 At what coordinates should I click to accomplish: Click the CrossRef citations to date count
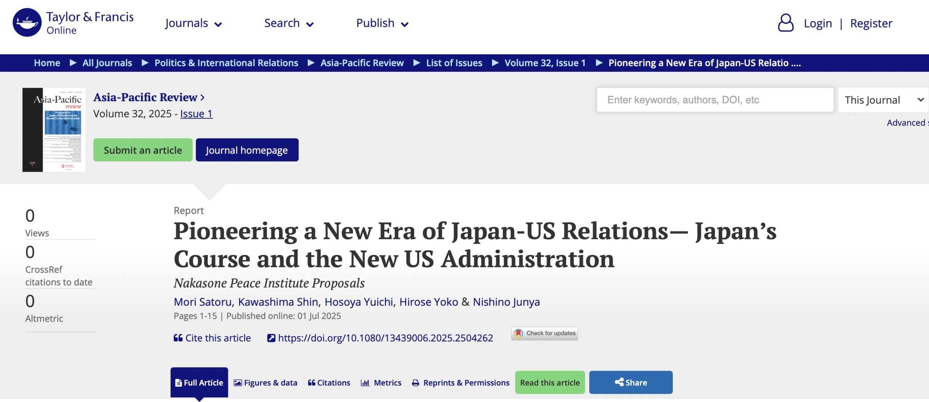tap(30, 252)
